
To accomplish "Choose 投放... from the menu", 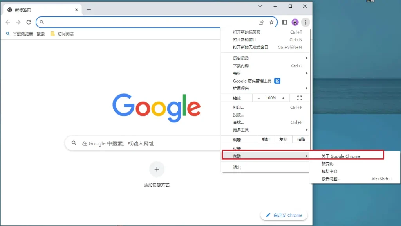I will pos(266,115).
